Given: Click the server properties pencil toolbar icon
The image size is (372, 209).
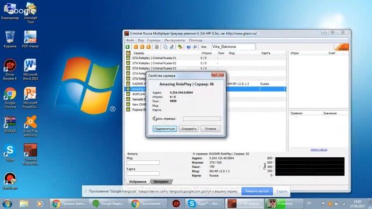Looking at the screenshot, I should coord(171,47).
